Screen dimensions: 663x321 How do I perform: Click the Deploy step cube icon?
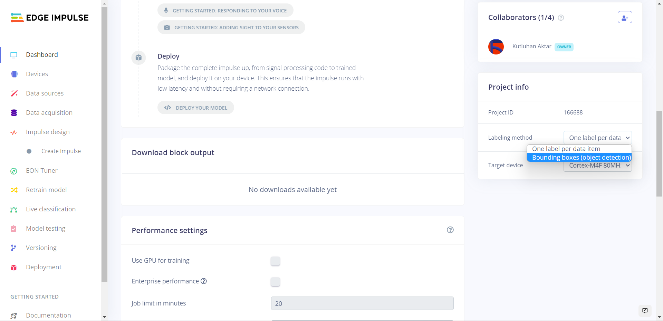point(138,58)
